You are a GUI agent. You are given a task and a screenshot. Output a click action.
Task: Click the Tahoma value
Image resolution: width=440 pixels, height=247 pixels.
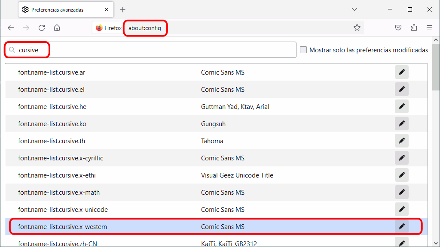(x=212, y=141)
